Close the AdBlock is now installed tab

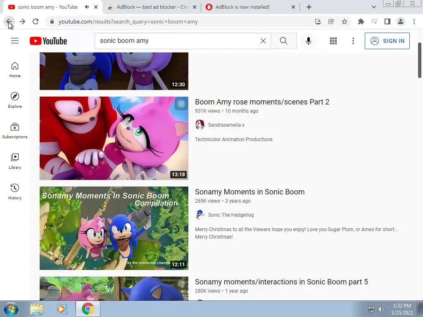(x=293, y=7)
